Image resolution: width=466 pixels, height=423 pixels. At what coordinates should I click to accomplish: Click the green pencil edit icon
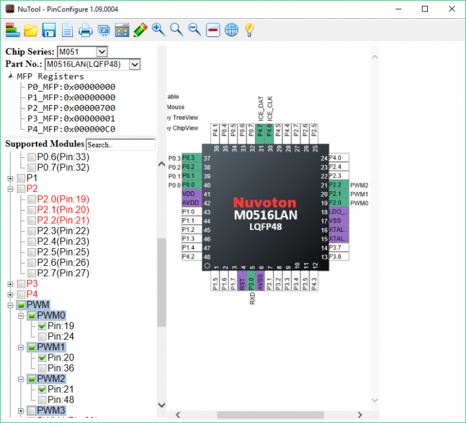[140, 30]
